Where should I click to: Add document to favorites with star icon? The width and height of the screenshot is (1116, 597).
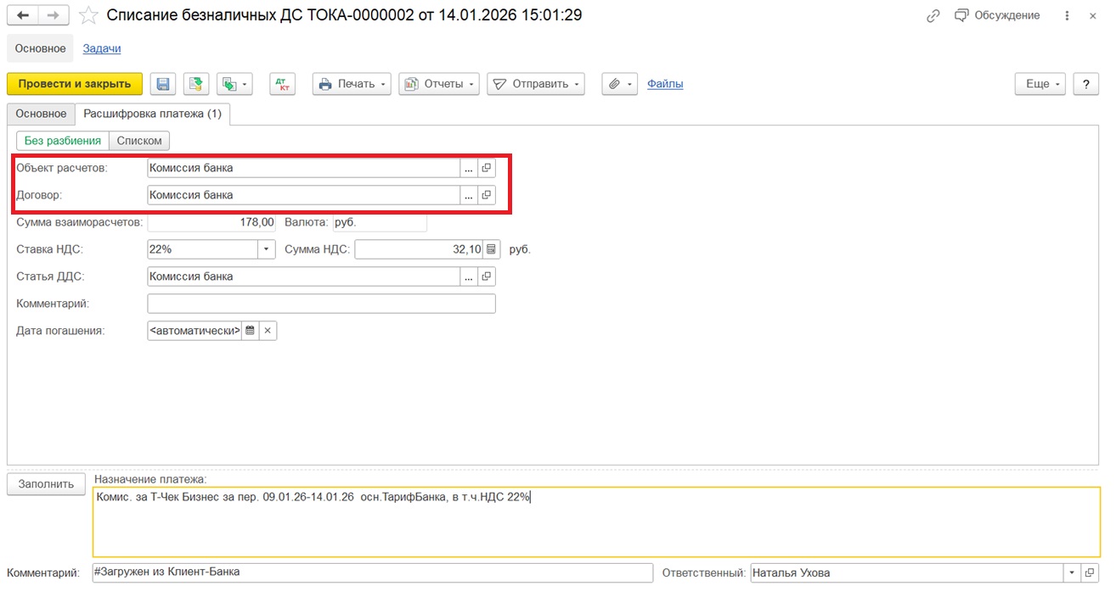pyautogui.click(x=88, y=15)
